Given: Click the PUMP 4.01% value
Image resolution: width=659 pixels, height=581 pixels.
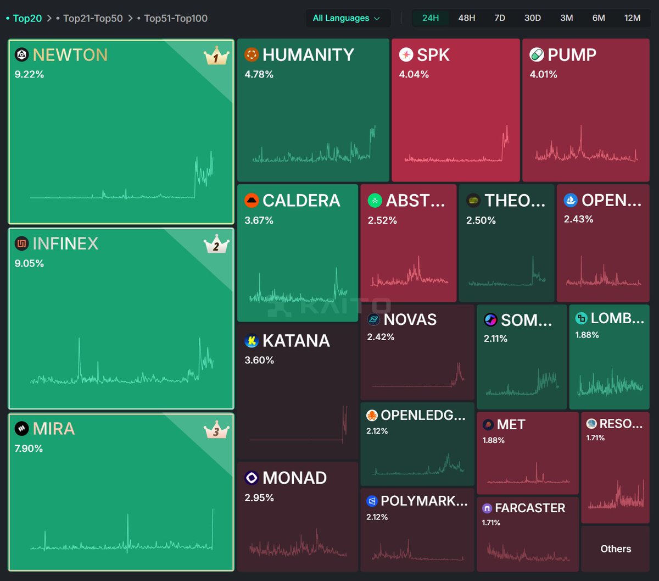Looking at the screenshot, I should tap(544, 74).
